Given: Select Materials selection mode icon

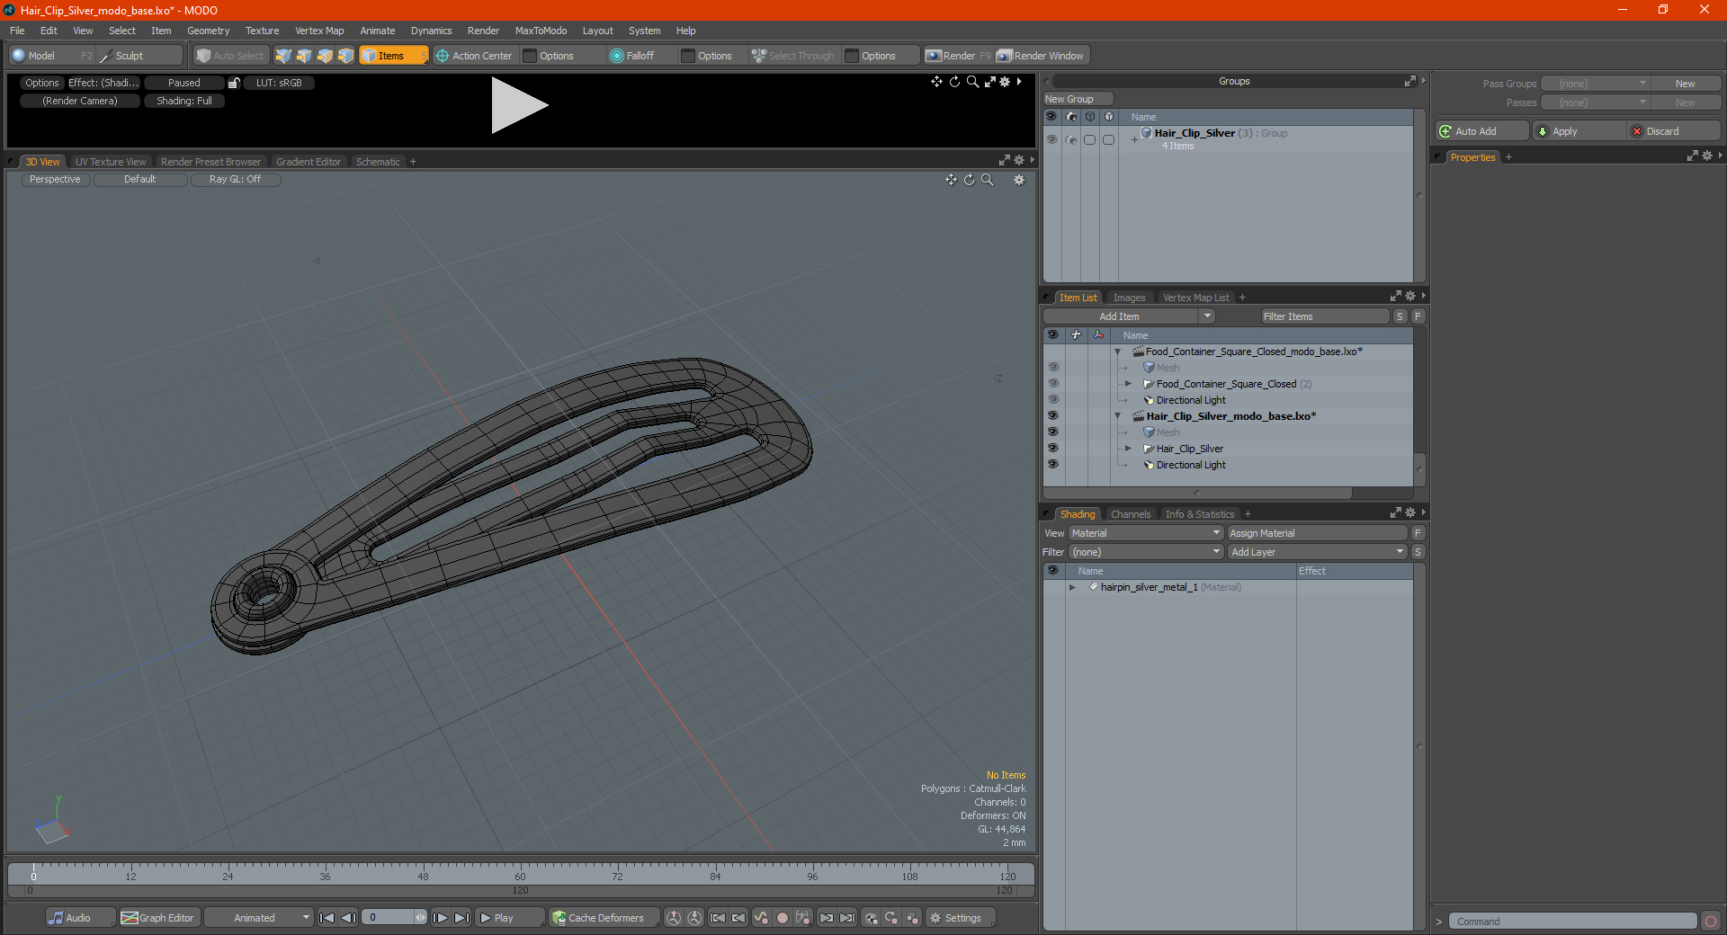Looking at the screenshot, I should (x=345, y=56).
